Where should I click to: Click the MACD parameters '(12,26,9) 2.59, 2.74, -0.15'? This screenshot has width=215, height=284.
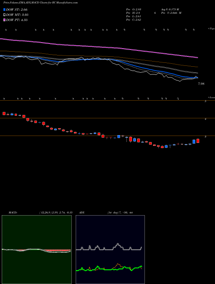(55, 213)
